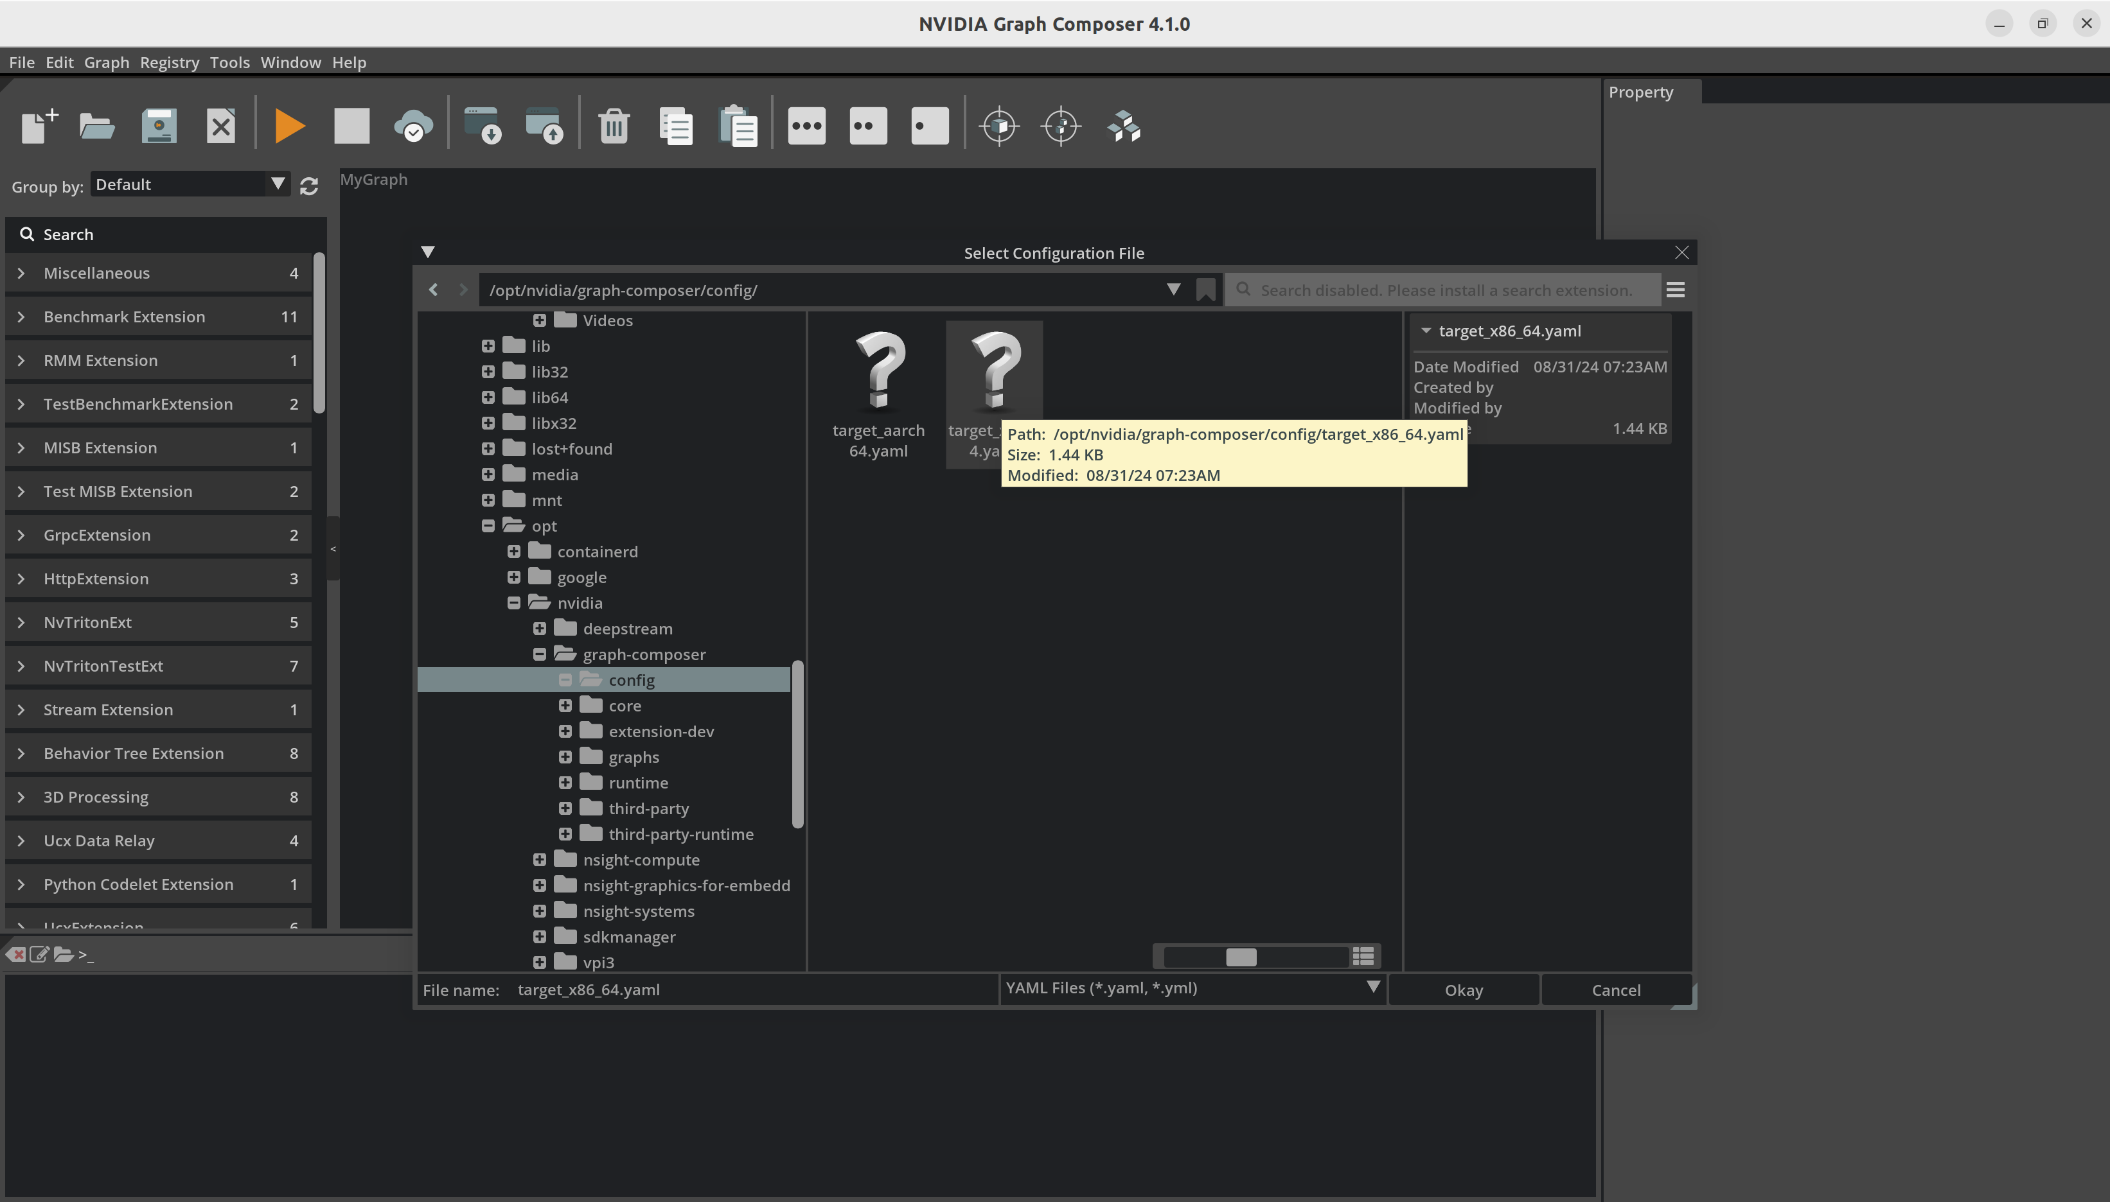This screenshot has height=1202, width=2110.
Task: Open the Help menu
Action: pyautogui.click(x=350, y=63)
